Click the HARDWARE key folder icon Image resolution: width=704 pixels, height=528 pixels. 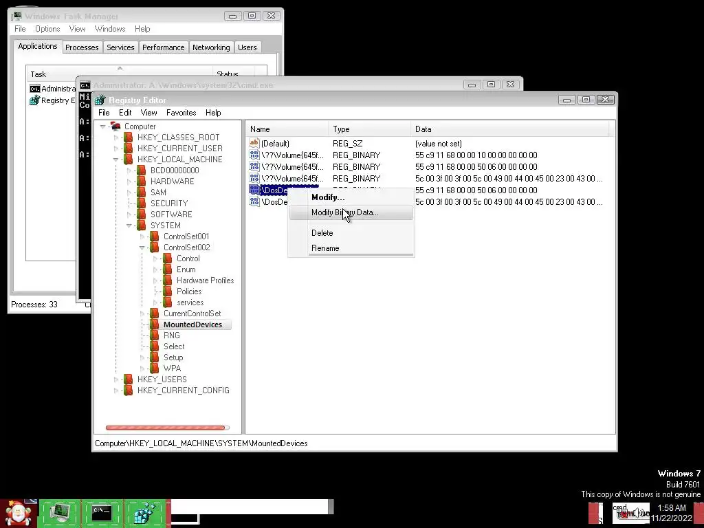pyautogui.click(x=142, y=181)
